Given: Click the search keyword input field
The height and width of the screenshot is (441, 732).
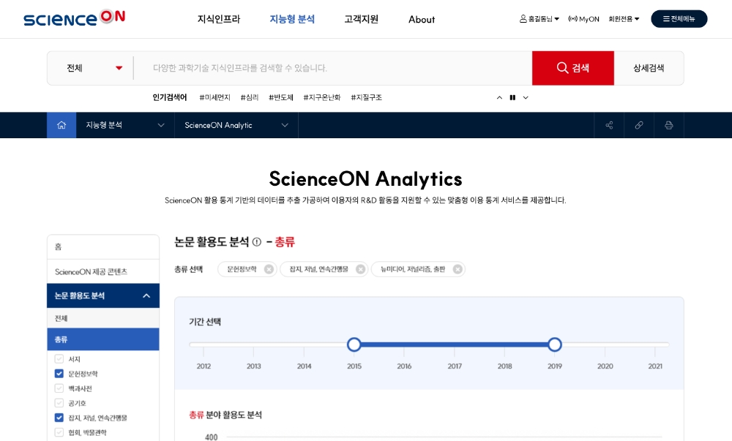Looking at the screenshot, I should [x=333, y=68].
